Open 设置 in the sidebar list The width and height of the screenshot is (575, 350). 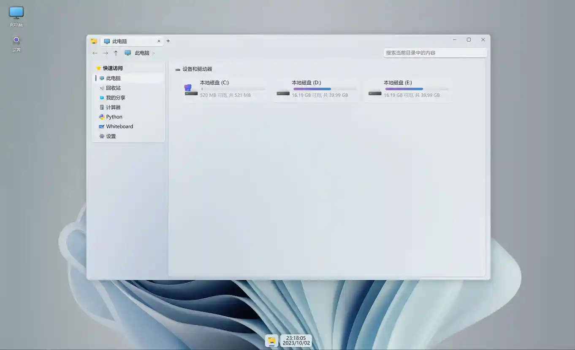click(x=111, y=136)
